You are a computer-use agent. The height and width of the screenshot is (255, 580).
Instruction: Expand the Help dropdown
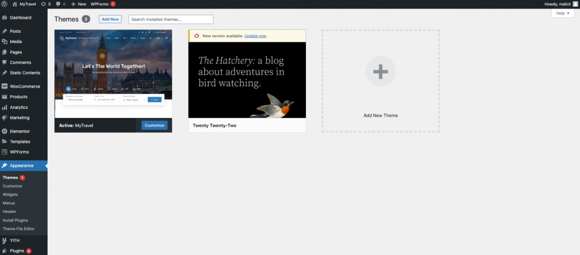coord(562,13)
